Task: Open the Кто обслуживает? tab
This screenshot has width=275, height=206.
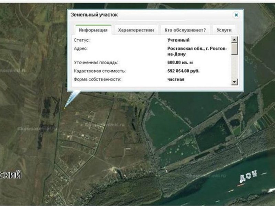Action: (x=185, y=30)
